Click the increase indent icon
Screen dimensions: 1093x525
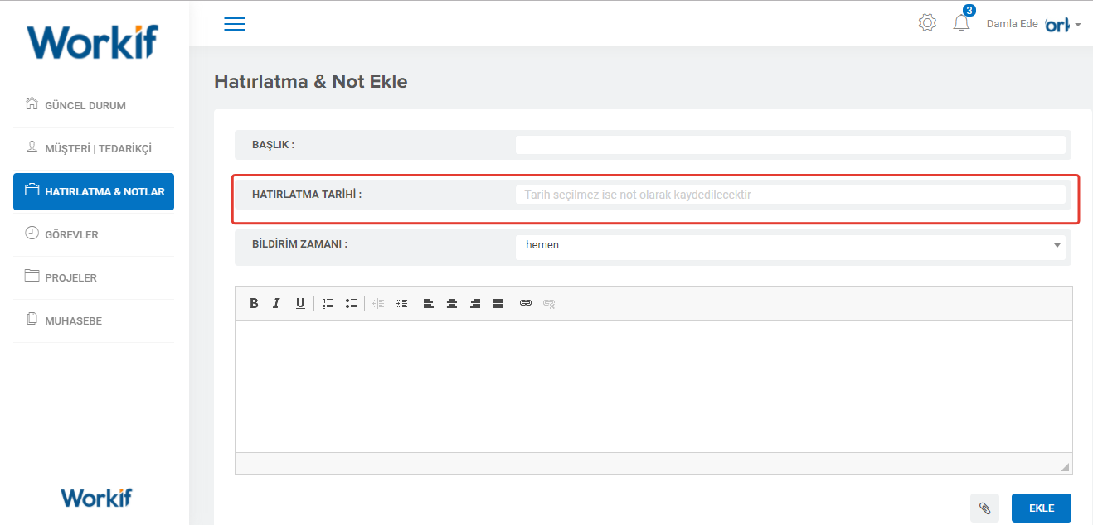(x=401, y=303)
